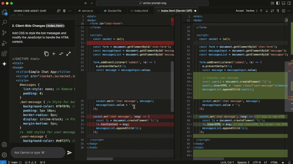Click the trash icon in chat header

(x=64, y=11)
